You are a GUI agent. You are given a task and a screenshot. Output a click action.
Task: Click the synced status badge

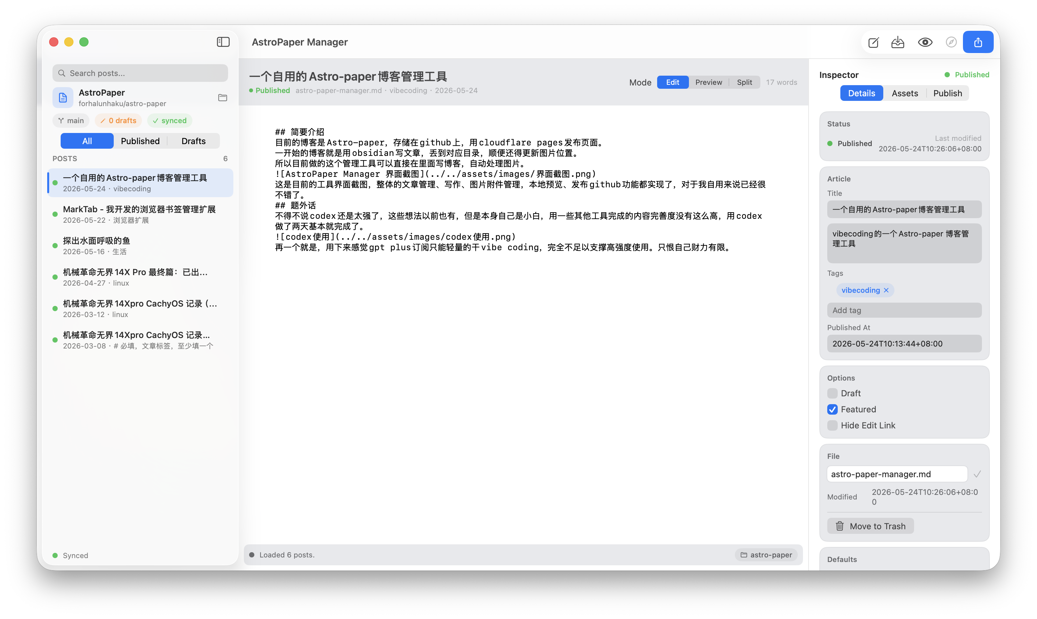point(170,121)
